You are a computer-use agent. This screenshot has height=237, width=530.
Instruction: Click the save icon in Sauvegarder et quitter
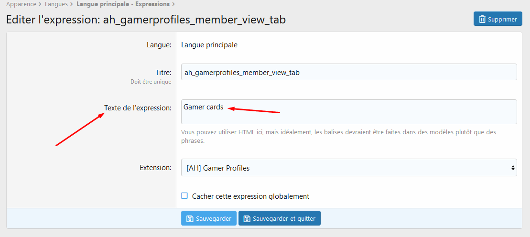(x=247, y=219)
